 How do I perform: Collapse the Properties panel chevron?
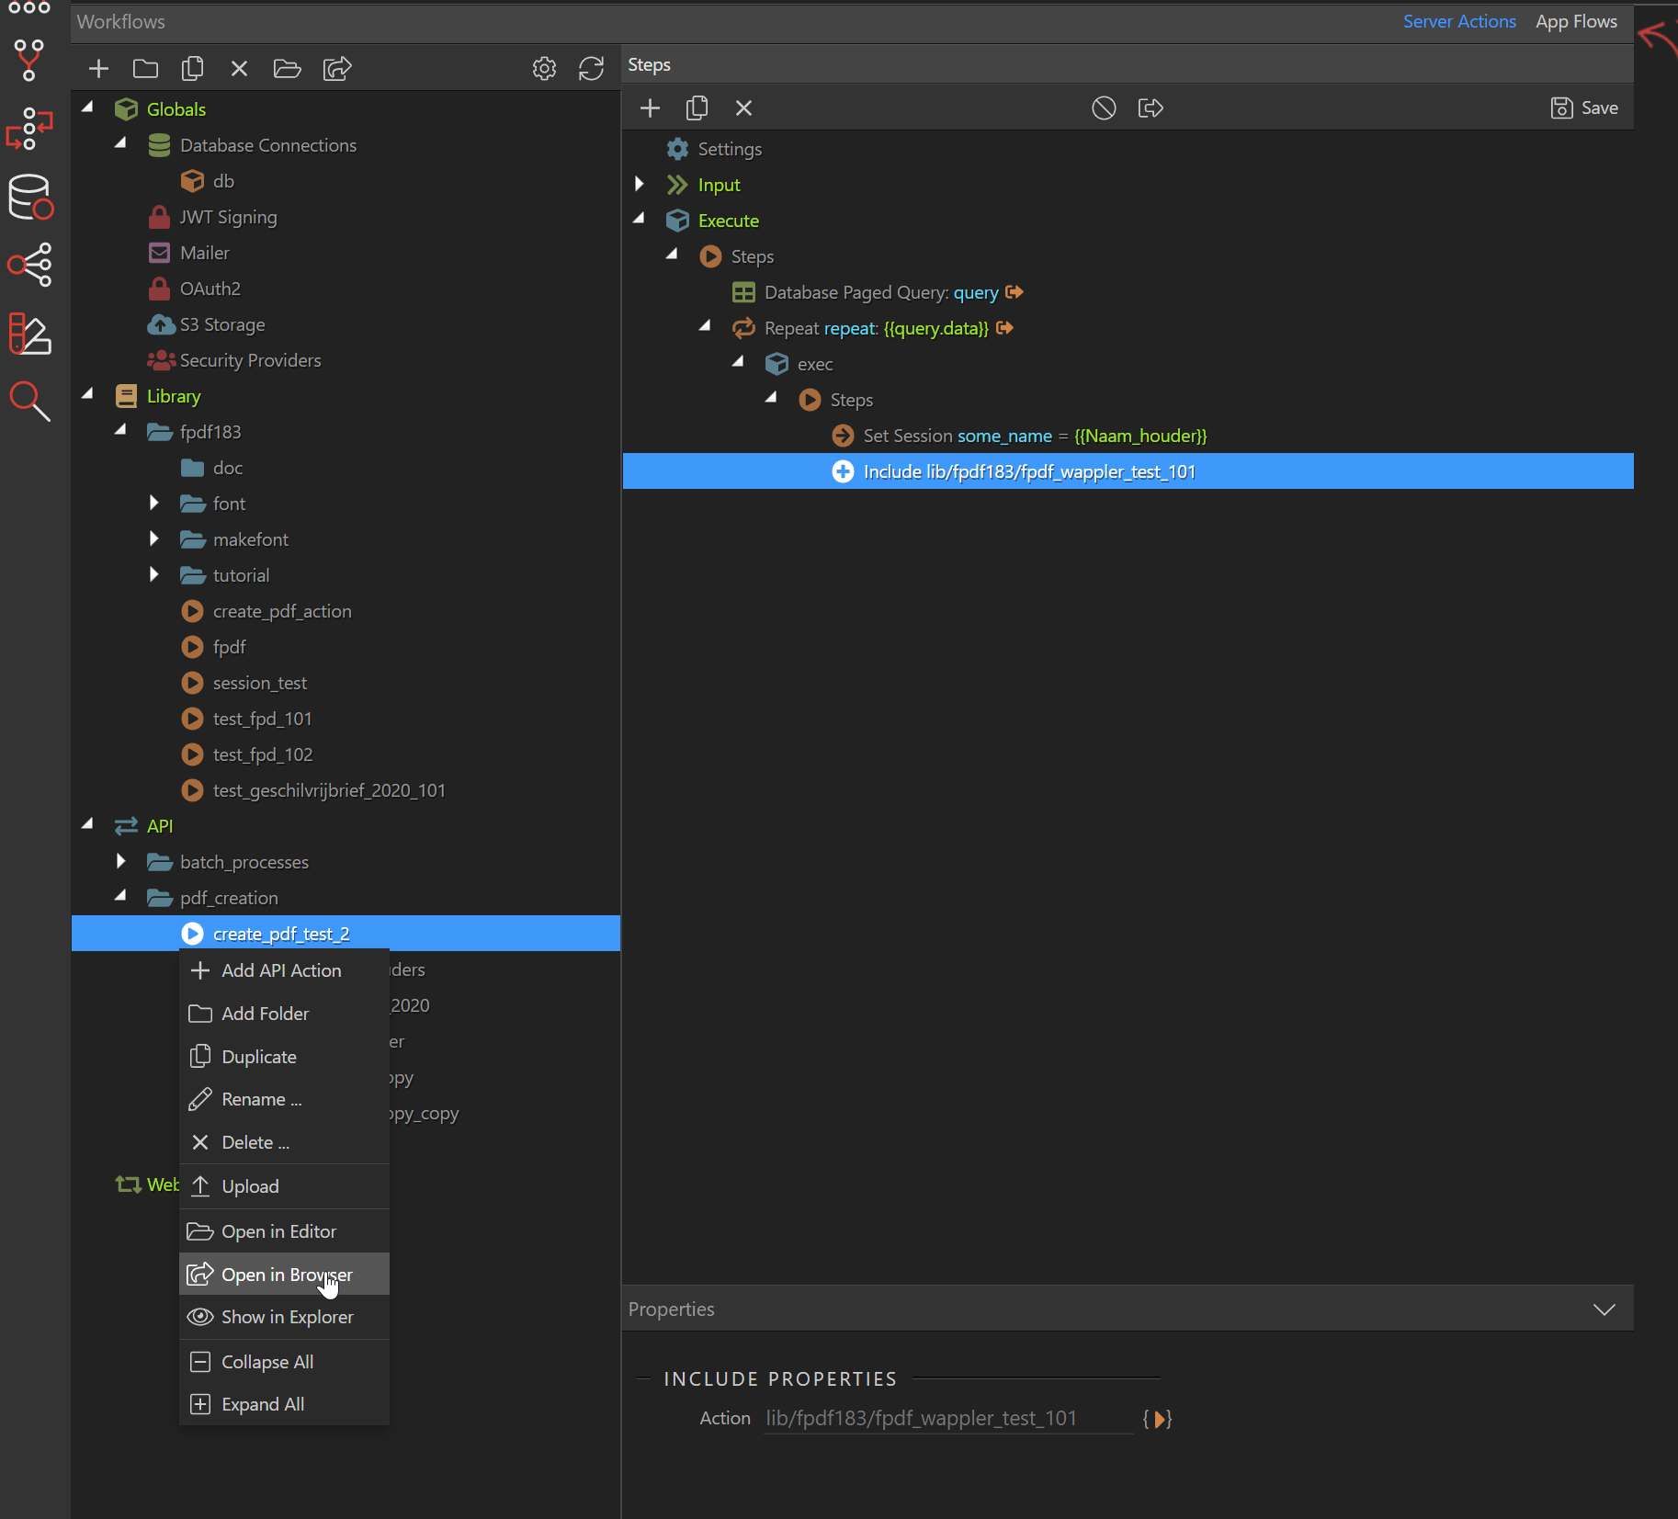click(1604, 1309)
